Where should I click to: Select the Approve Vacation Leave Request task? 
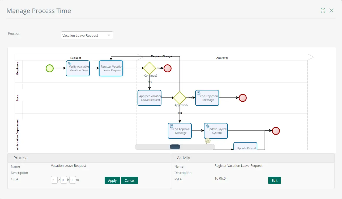pos(149,98)
